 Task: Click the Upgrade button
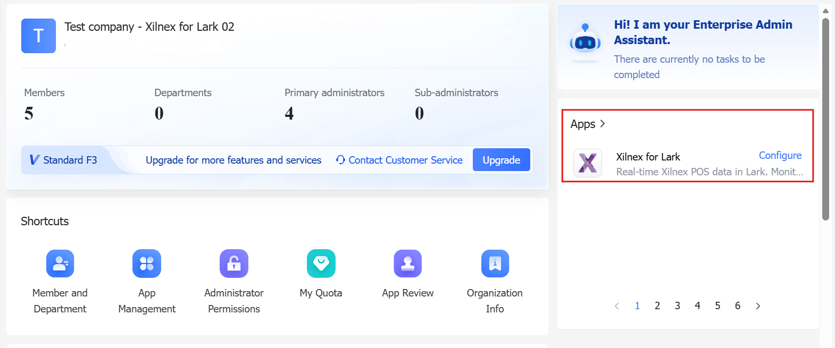(502, 160)
